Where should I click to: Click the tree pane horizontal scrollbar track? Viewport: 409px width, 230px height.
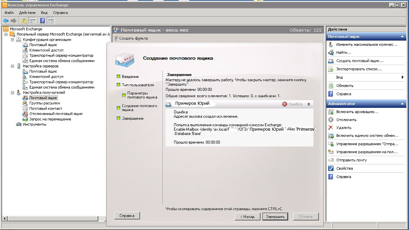tap(102, 218)
